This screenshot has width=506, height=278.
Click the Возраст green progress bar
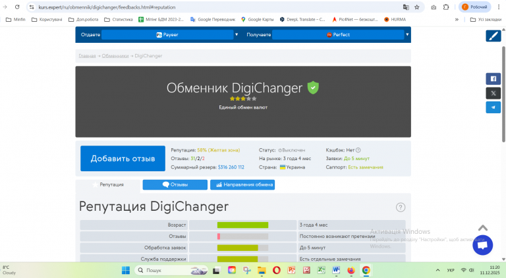click(242, 225)
